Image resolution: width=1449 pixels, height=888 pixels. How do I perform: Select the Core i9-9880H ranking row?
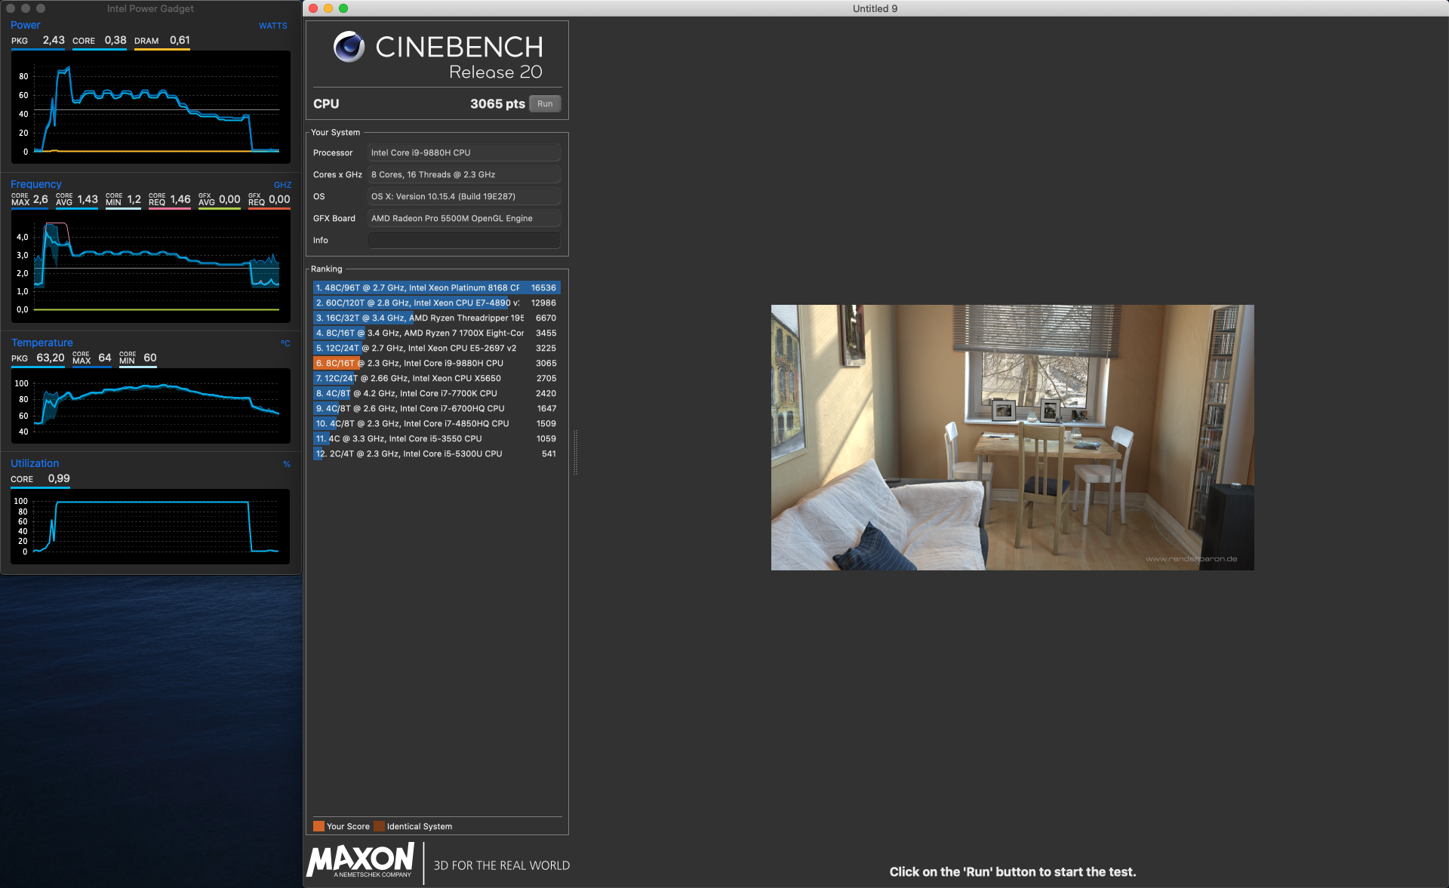click(436, 364)
